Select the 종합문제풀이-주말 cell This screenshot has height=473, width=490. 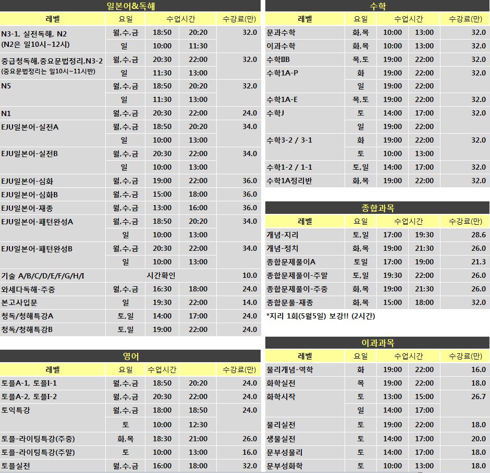click(305, 275)
